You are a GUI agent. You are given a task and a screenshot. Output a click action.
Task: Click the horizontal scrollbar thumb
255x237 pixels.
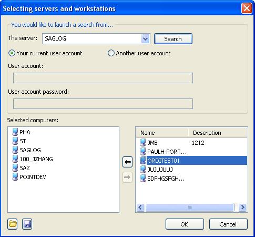pos(190,208)
